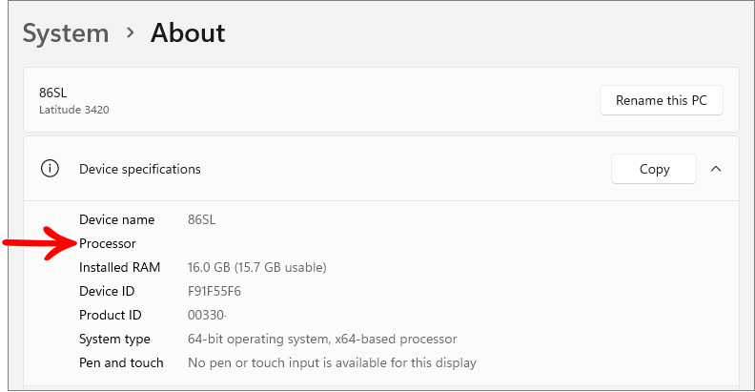Select the Device name value 86SL
This screenshot has height=392, width=755.
[x=202, y=219]
